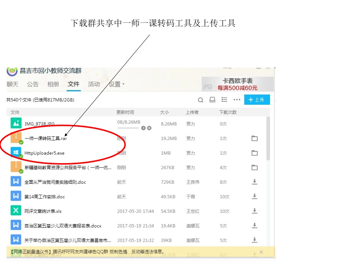Open the more options ellipsis menu
The height and width of the screenshot is (262, 349).
237,100
